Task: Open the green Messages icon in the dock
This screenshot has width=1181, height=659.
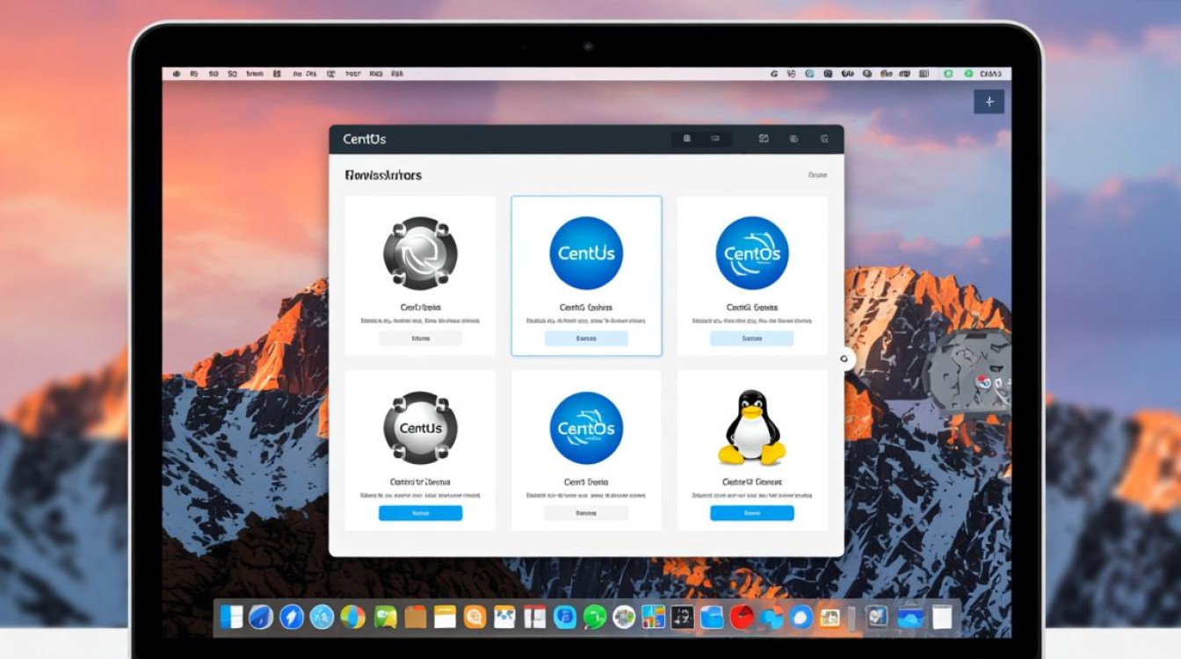Action: (595, 617)
